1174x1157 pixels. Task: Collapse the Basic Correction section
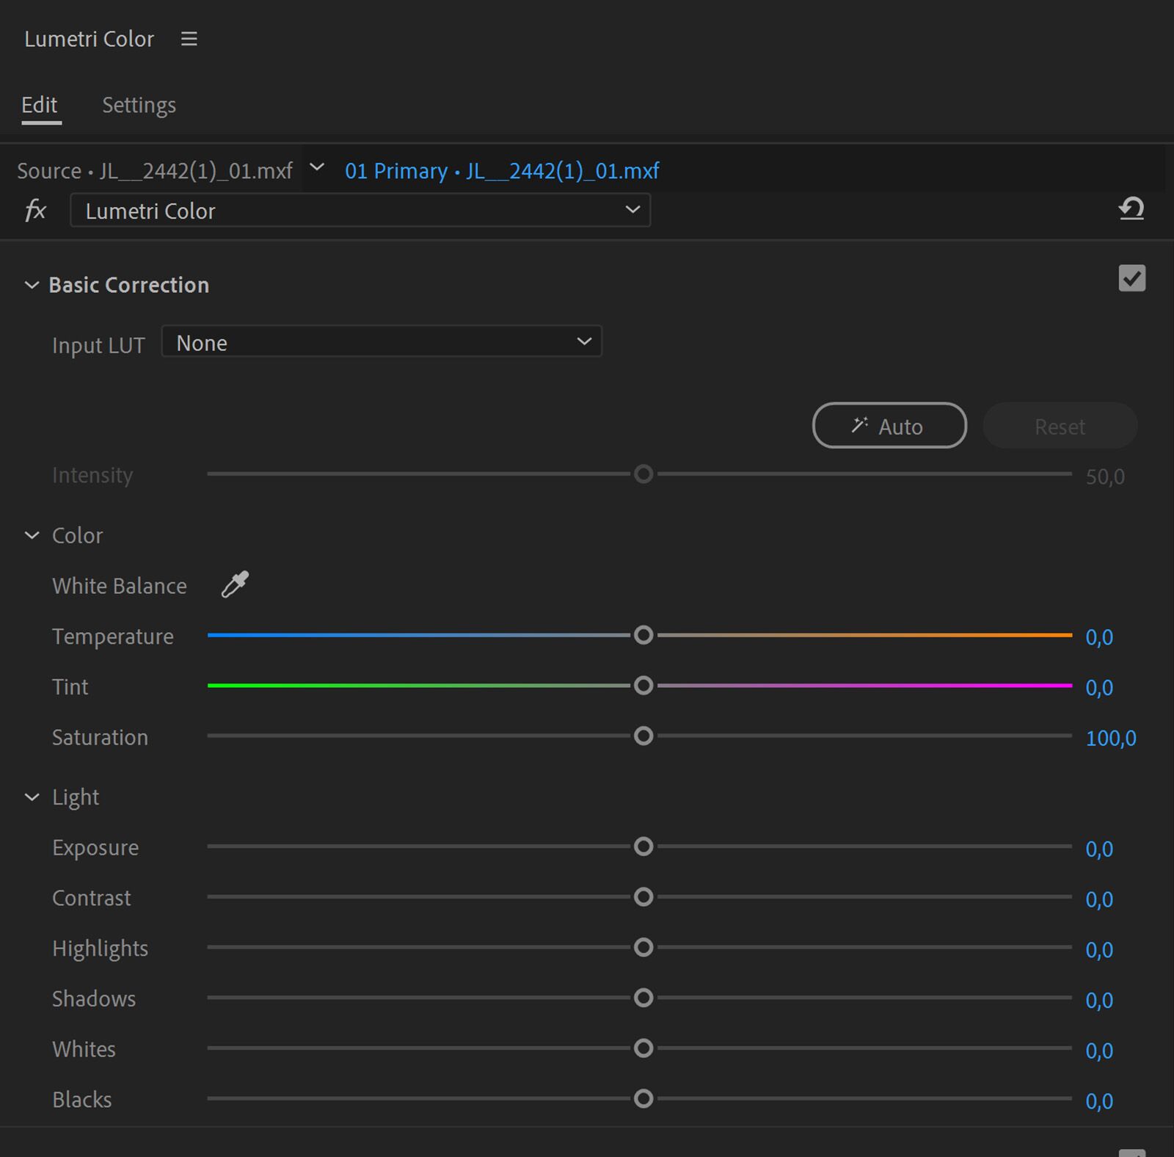[32, 285]
